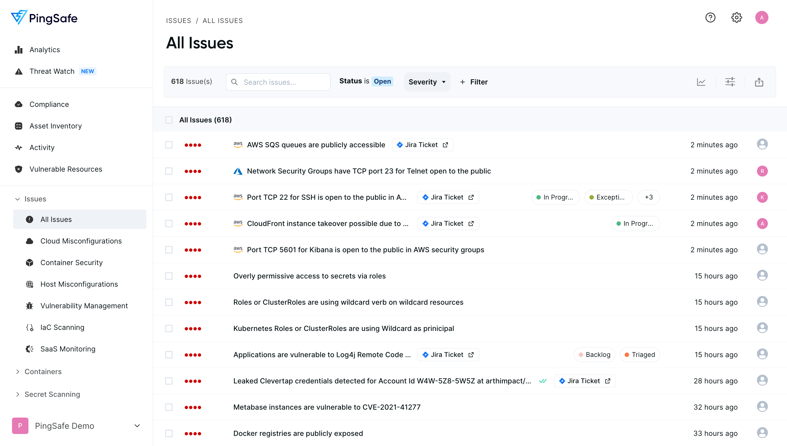Screen dimensions: 787x446
Task: Go to Cloud Misconfigurations in sidebar
Action: point(81,241)
